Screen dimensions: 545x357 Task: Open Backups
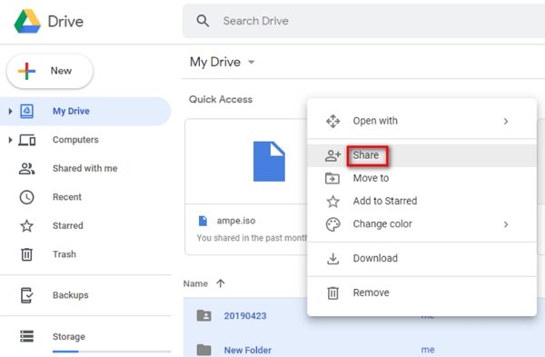click(x=70, y=295)
